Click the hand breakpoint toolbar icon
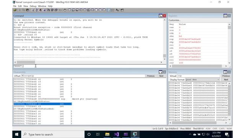Image resolution: width=245 pixels, height=138 pixels. click(65, 10)
